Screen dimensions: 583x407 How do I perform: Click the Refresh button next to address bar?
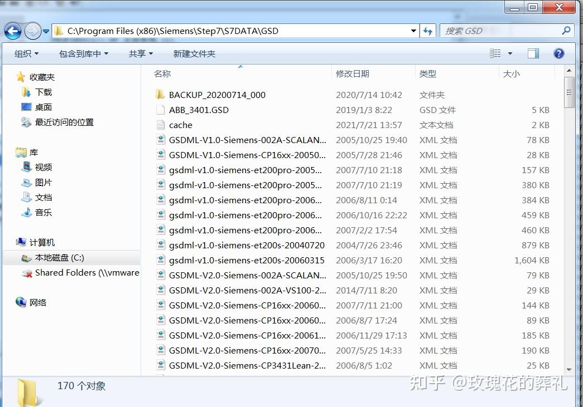(427, 31)
